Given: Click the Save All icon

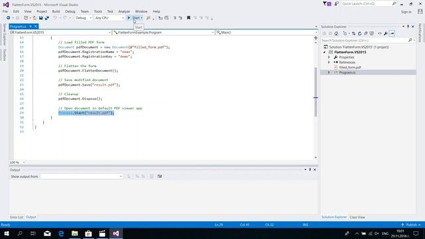Looking at the screenshot, I should tap(47, 18).
